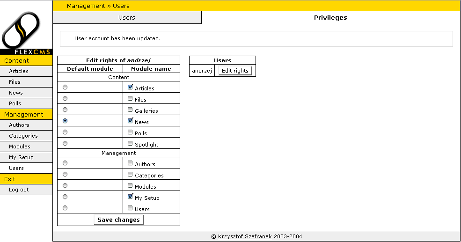Image resolution: width=461 pixels, height=242 pixels.
Task: Open Articles in the sidebar
Action: pos(26,71)
